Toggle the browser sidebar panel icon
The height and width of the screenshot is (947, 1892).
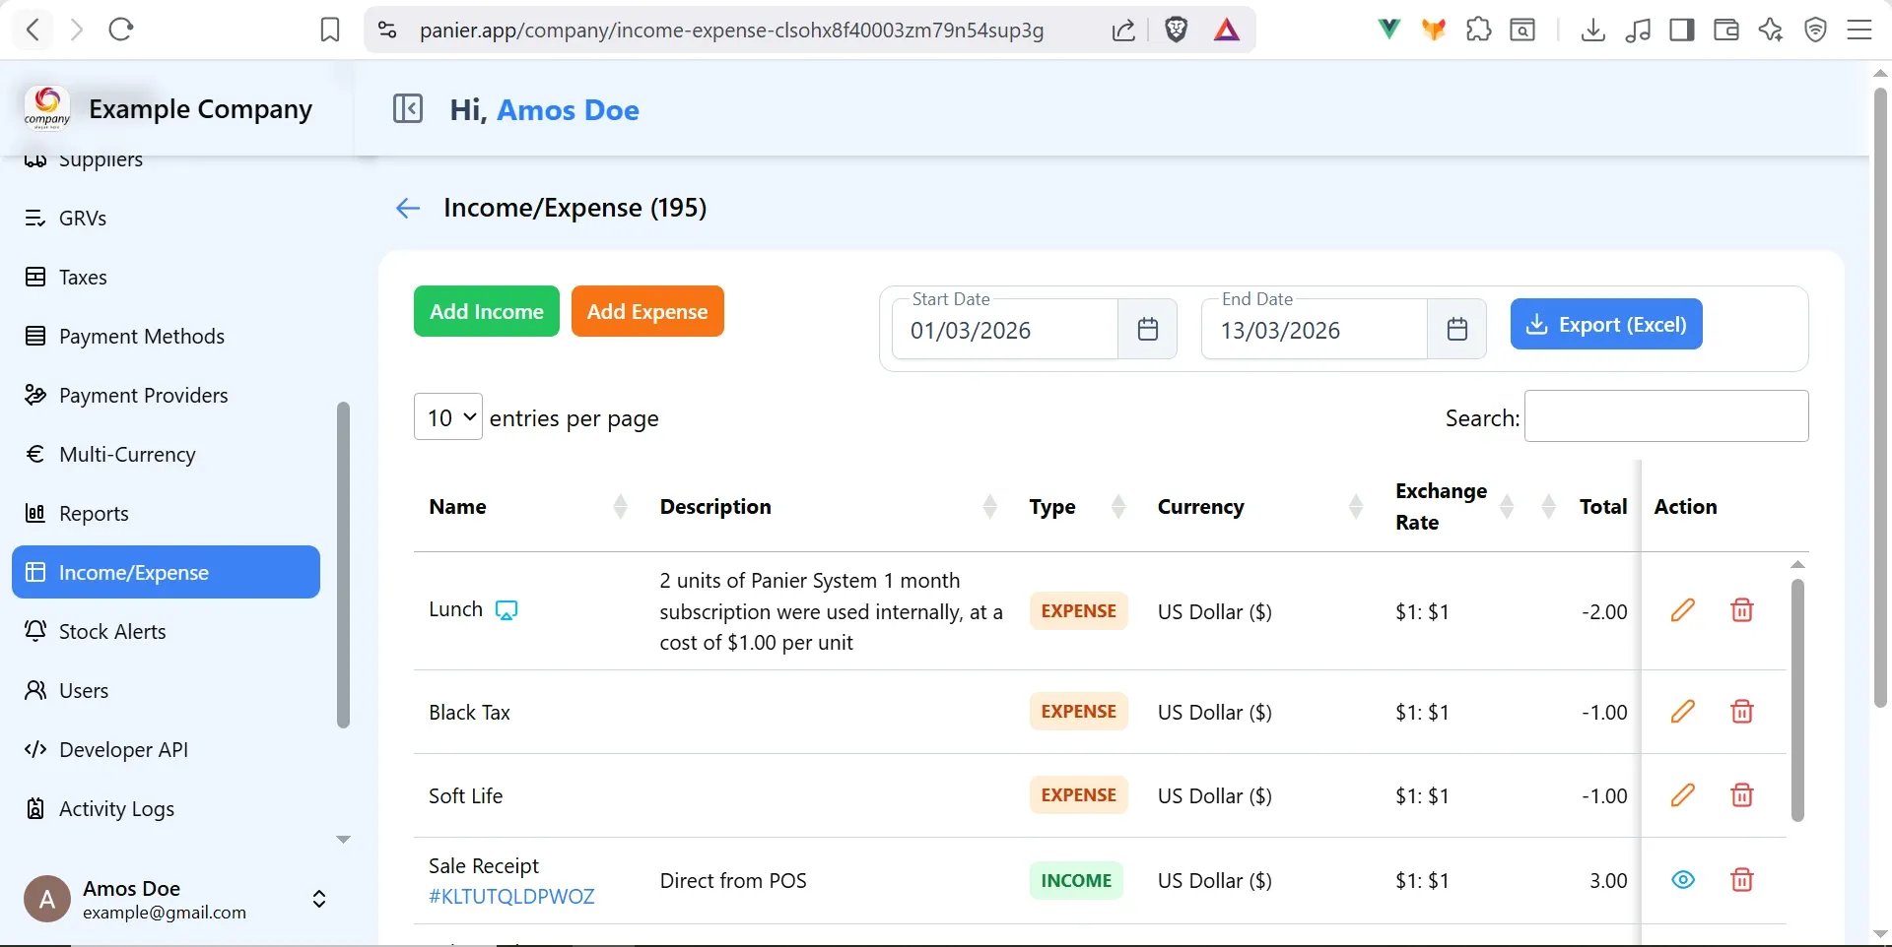1682,31
